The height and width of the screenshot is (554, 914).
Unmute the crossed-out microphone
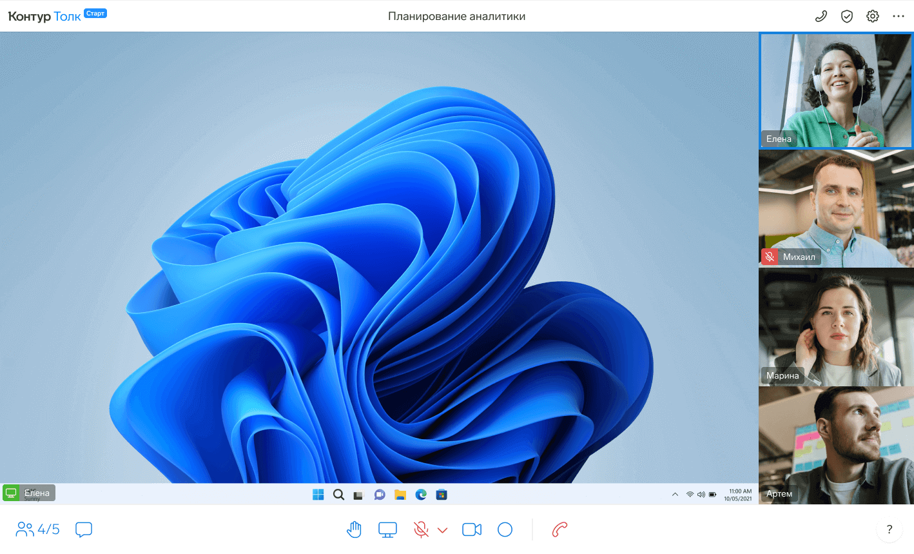point(421,529)
